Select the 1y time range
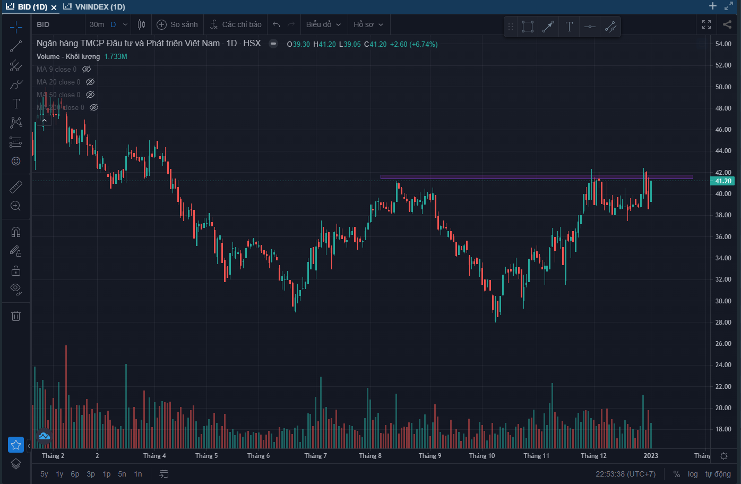Screen dimensions: 741x484 coord(59,474)
